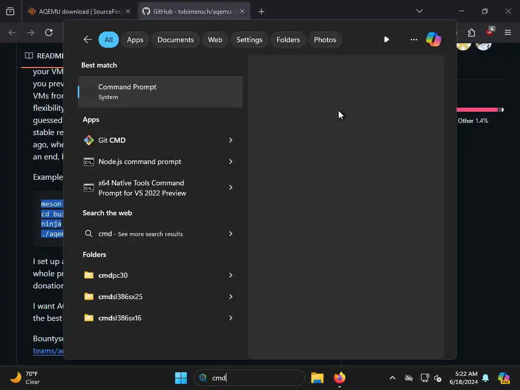Filter search results by Settings

pos(249,40)
